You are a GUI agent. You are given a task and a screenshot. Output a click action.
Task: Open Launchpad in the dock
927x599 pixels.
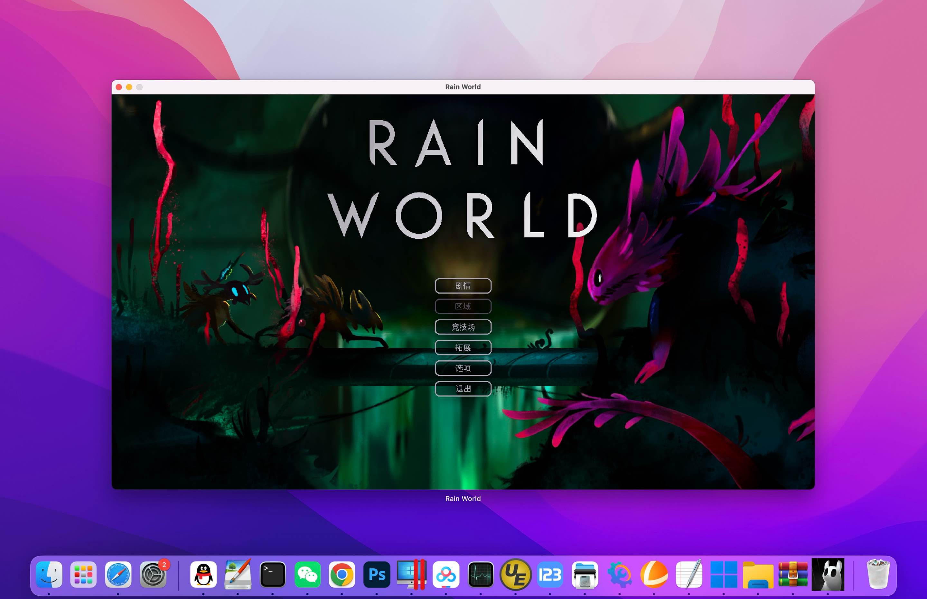[83, 575]
